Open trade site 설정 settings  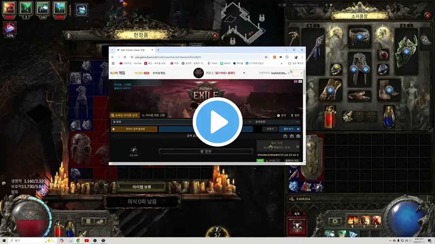click(x=281, y=115)
